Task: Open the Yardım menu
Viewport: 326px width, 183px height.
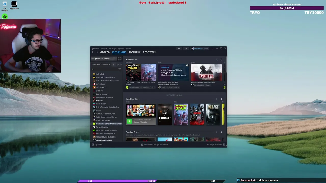Action: pos(128,48)
